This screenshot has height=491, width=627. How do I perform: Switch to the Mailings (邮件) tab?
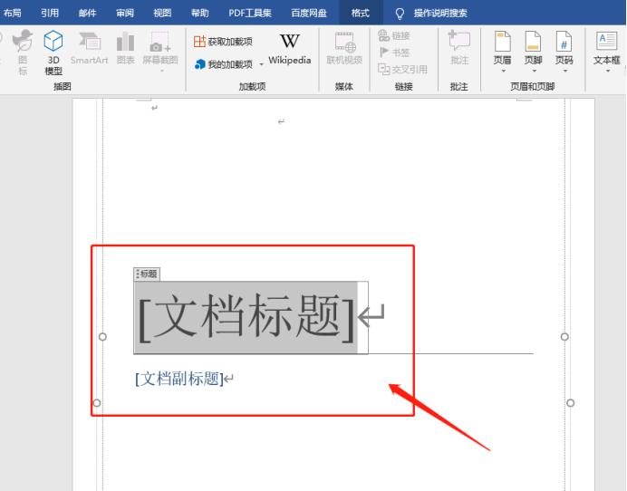(x=87, y=14)
